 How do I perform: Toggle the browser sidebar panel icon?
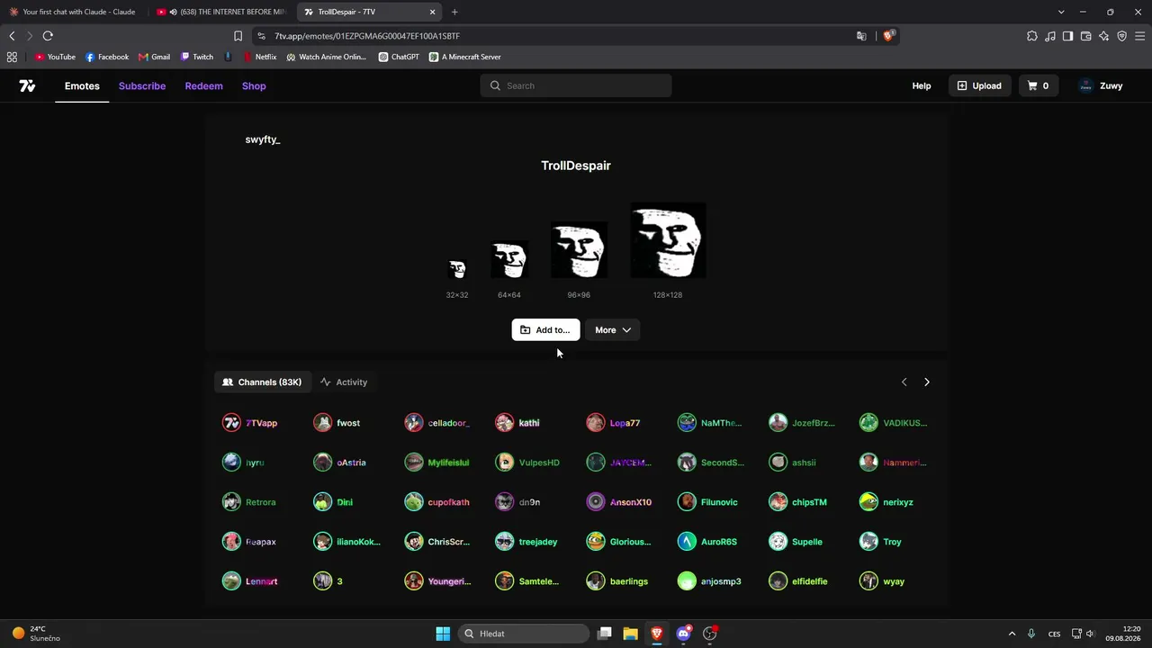1067,36
